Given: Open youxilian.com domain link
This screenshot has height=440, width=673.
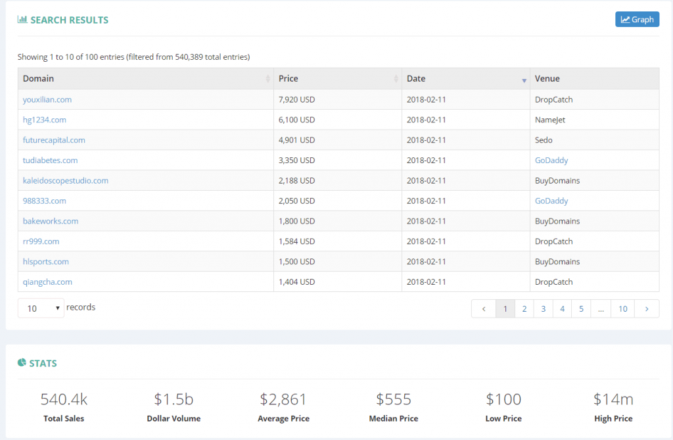Looking at the screenshot, I should click(47, 100).
